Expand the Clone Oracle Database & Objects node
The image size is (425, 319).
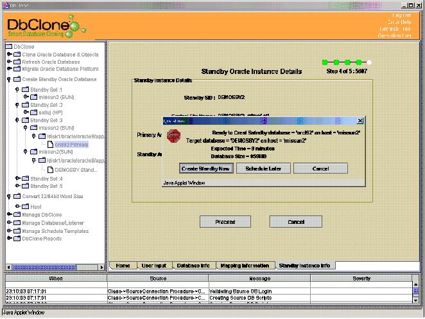[x=10, y=54]
